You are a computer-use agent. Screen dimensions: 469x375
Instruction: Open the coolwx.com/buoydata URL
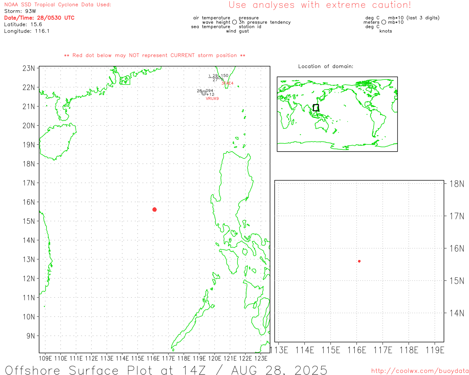coord(420,371)
